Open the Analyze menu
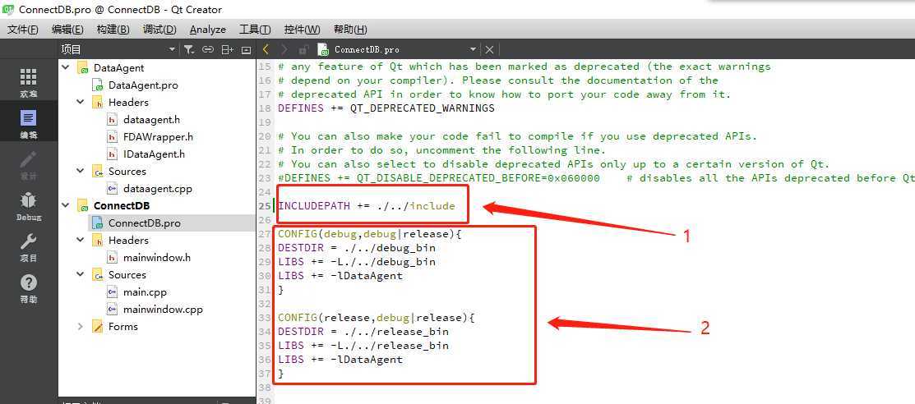The height and width of the screenshot is (404, 915). point(208,29)
